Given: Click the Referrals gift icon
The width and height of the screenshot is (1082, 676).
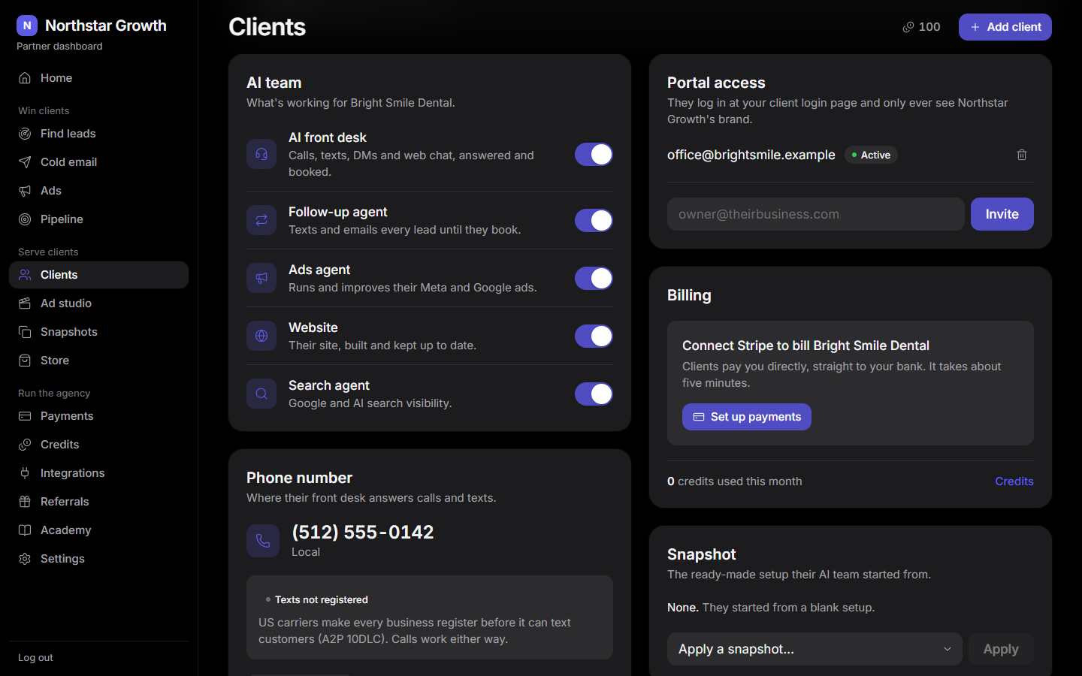Looking at the screenshot, I should 25,502.
